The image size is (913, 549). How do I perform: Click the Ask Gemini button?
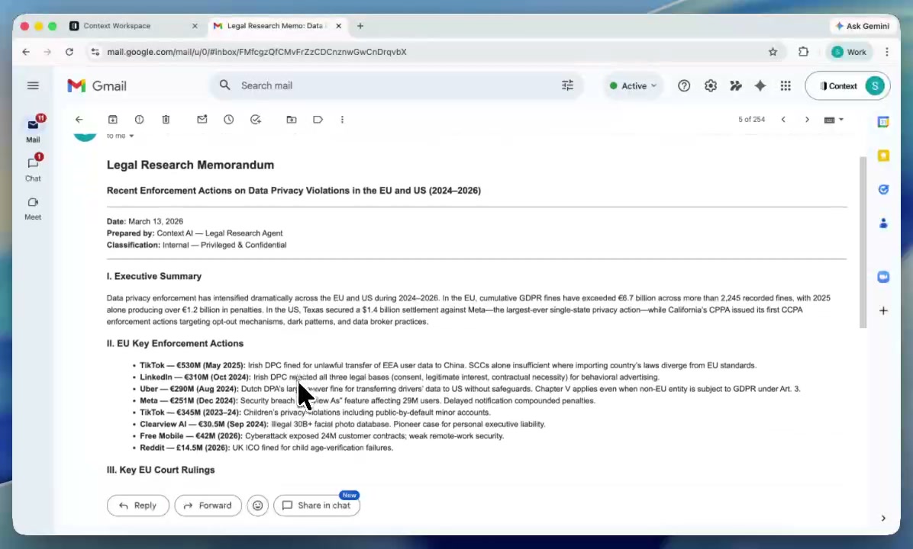863,26
